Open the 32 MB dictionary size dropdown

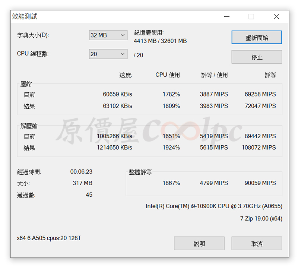[x=108, y=35]
